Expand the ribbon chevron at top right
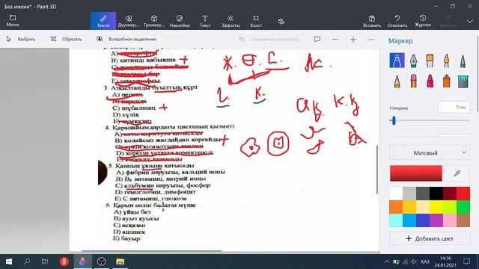This screenshot has height=269, width=479. (x=470, y=21)
